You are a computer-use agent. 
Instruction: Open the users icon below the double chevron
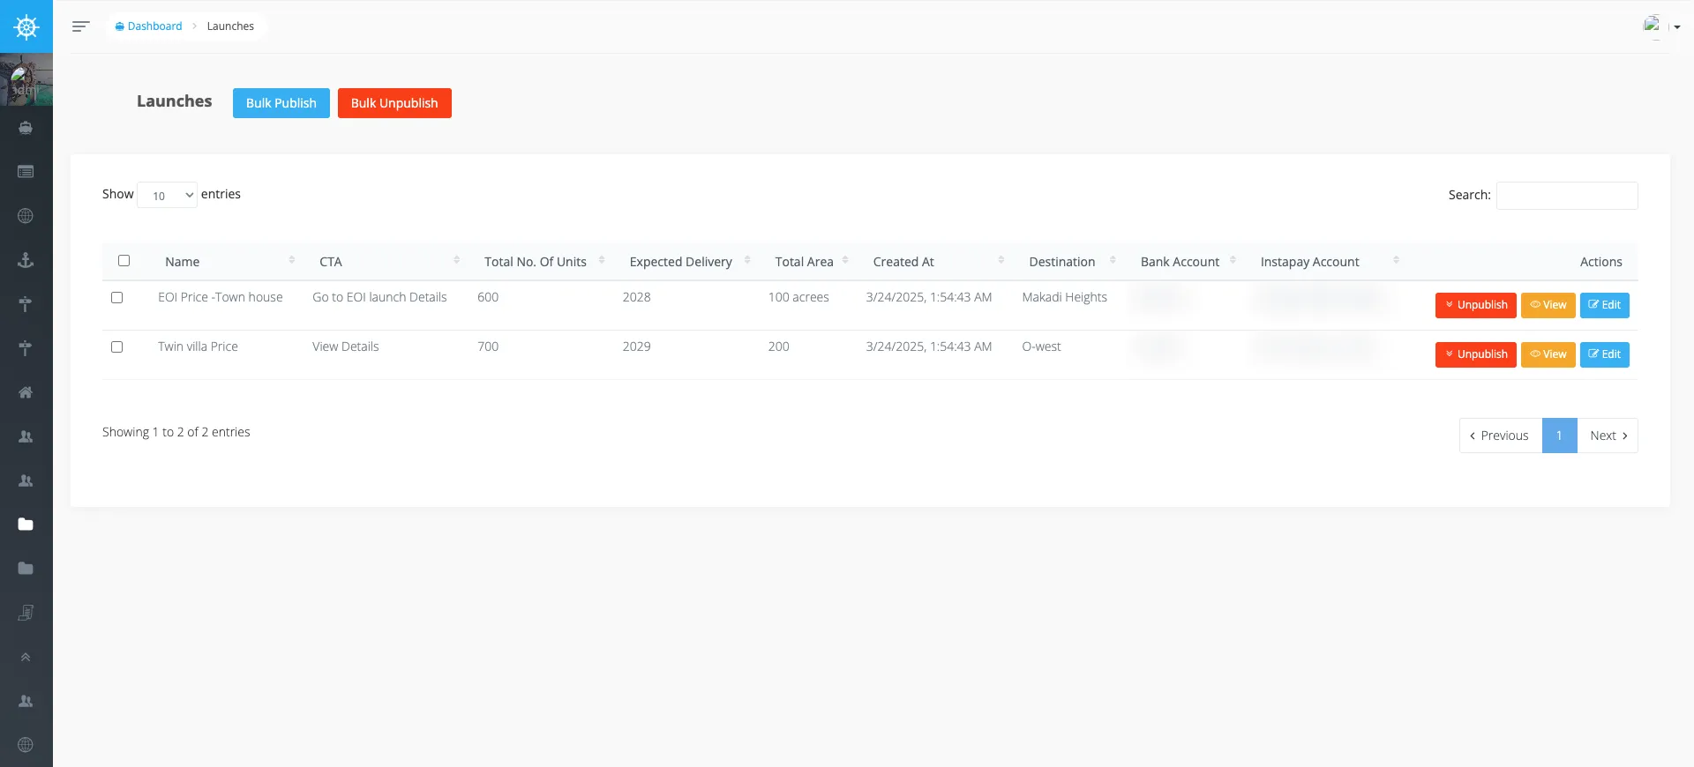point(26,701)
